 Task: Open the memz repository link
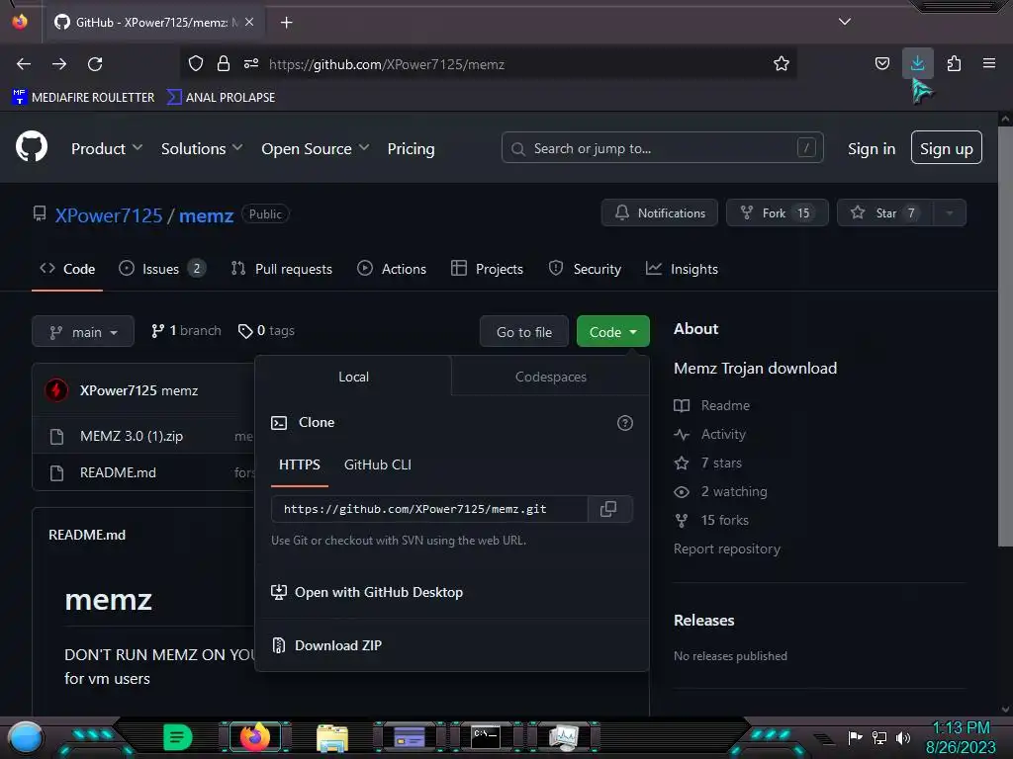[206, 215]
